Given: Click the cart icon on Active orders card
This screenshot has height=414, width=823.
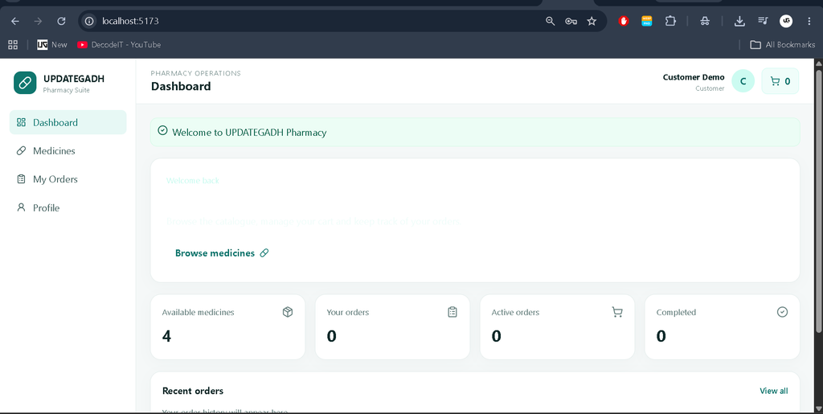Looking at the screenshot, I should coord(617,312).
